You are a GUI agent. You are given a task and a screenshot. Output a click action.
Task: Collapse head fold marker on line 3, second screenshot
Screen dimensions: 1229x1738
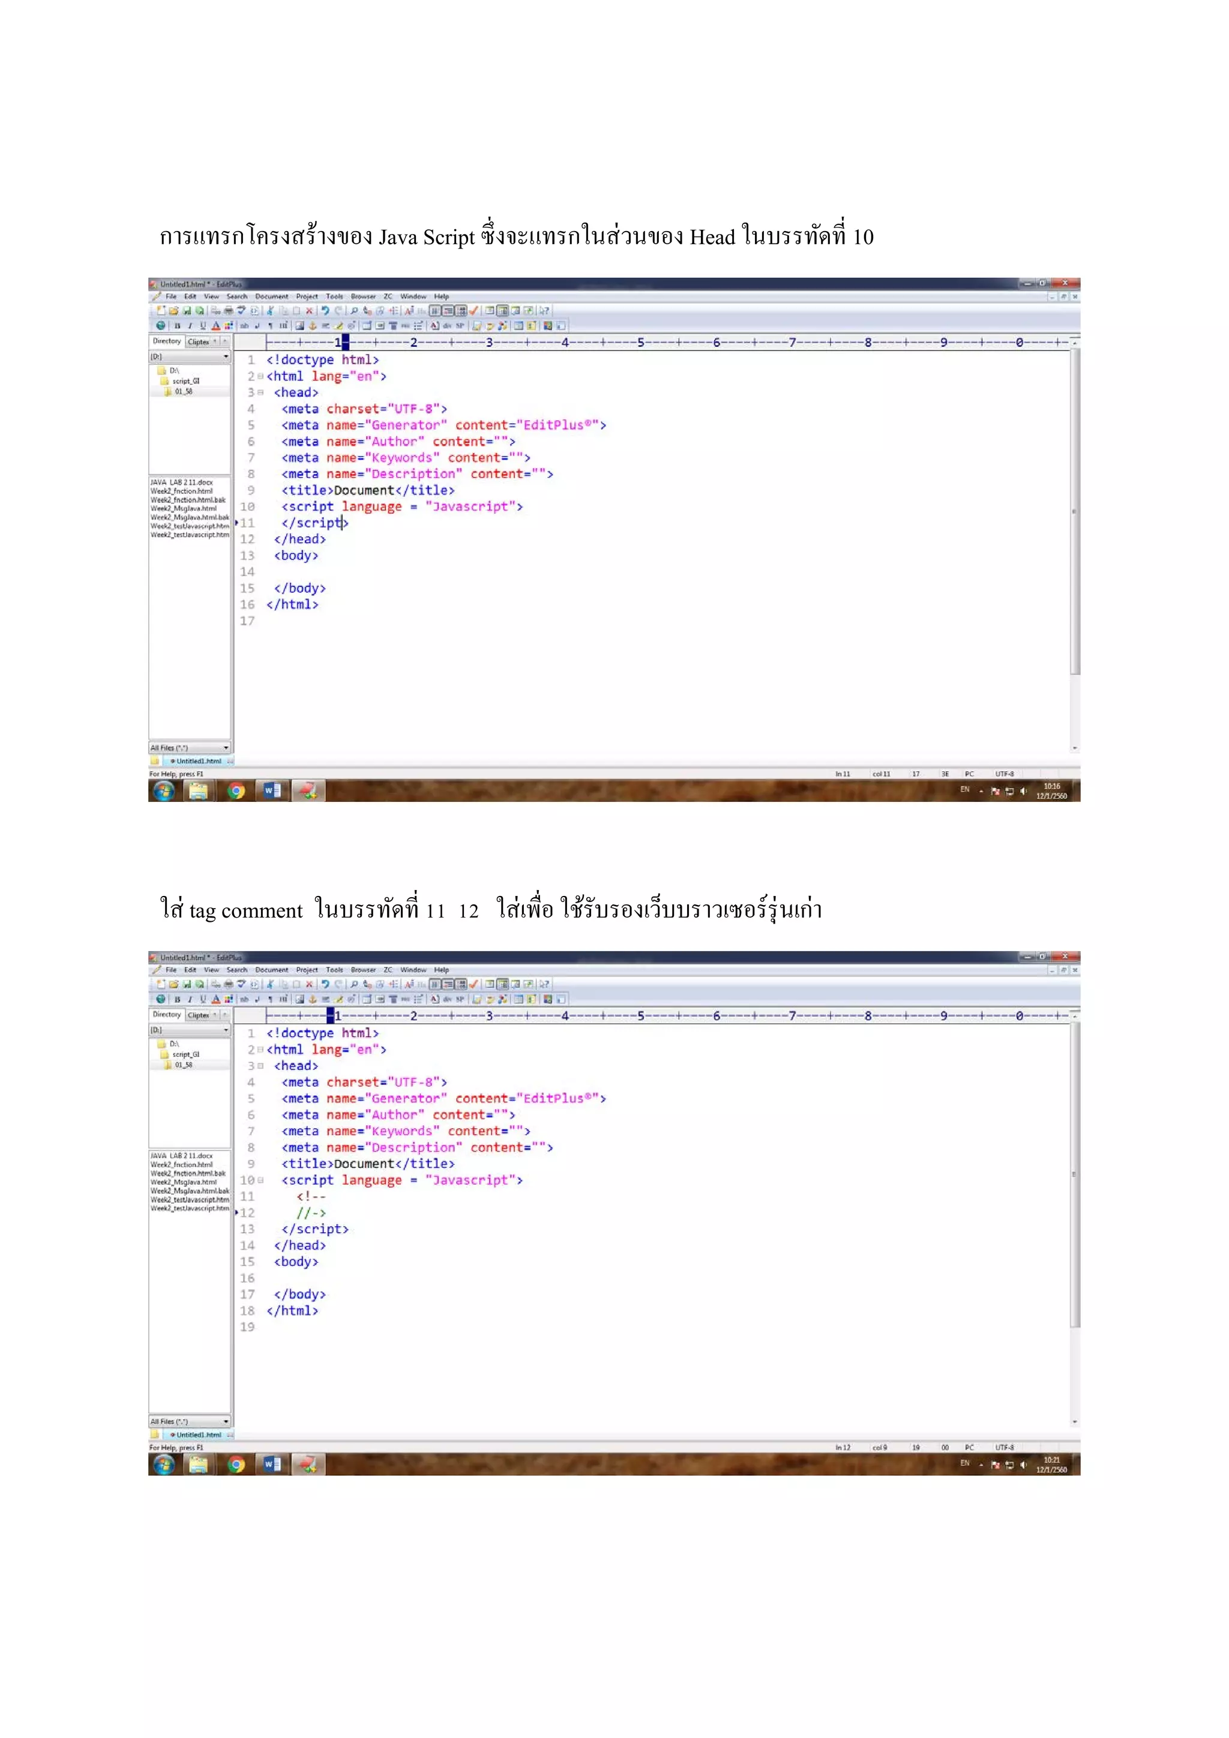(260, 1066)
